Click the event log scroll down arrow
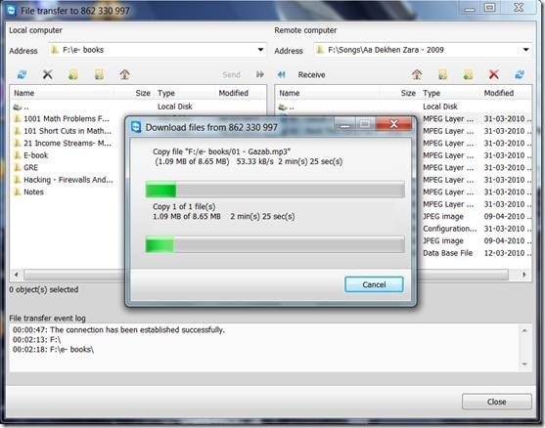The height and width of the screenshot is (428, 545). coord(524,364)
